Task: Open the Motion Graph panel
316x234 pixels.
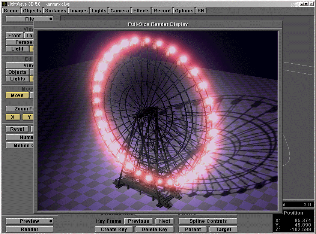Action: click(x=21, y=146)
